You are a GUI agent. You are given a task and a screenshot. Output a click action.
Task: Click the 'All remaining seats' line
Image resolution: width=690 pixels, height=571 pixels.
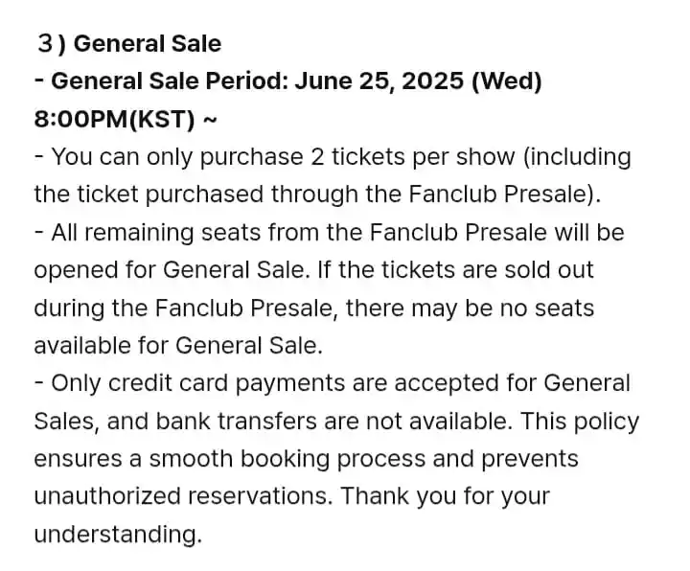tap(329, 232)
